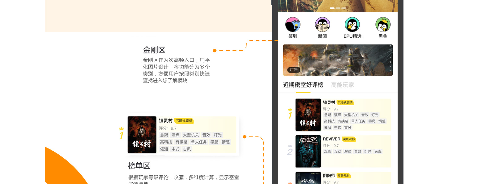The height and width of the screenshot is (184, 478).
Task: Tap the 高科技 tag in the phone's 镇灵村 row
Action: point(329,121)
